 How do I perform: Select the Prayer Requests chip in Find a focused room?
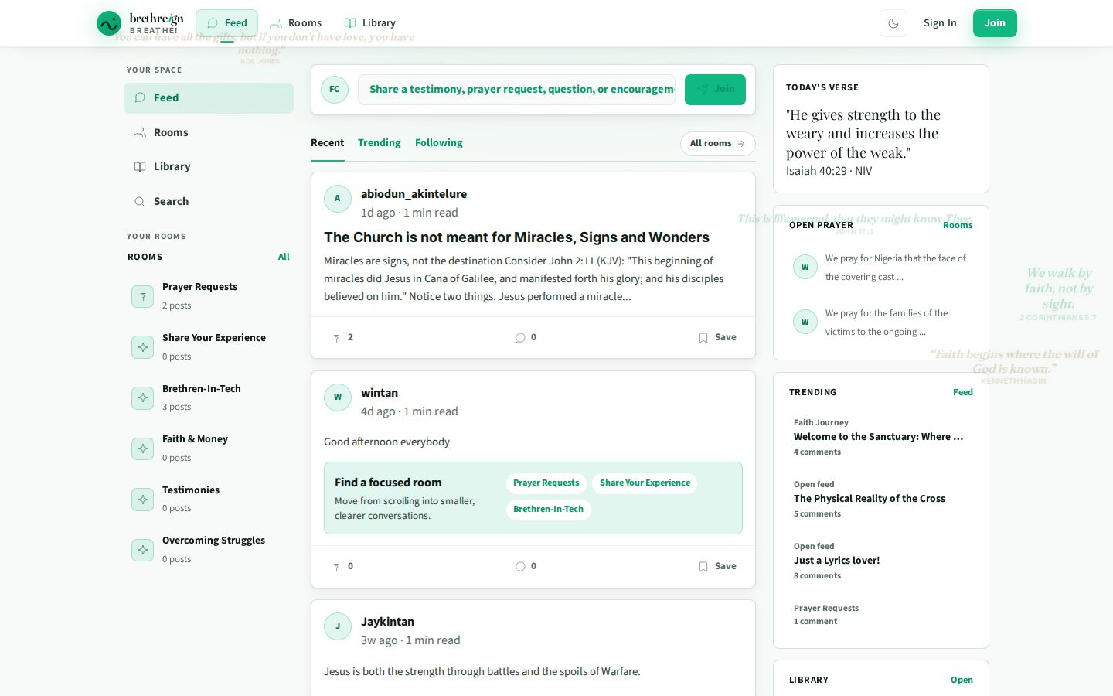pos(546,483)
